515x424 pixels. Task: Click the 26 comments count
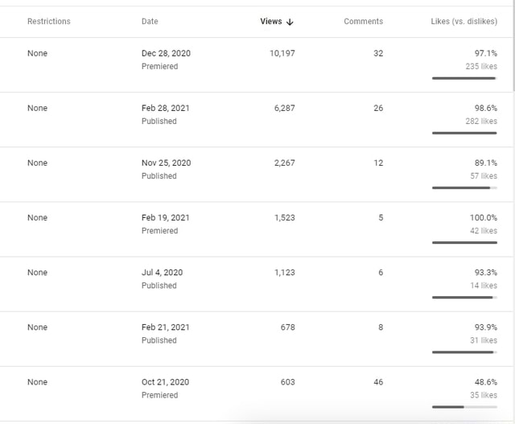pyautogui.click(x=378, y=108)
